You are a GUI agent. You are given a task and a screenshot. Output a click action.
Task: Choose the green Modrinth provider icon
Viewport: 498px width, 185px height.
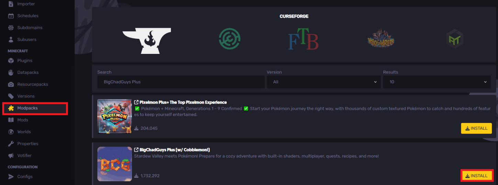pos(230,39)
